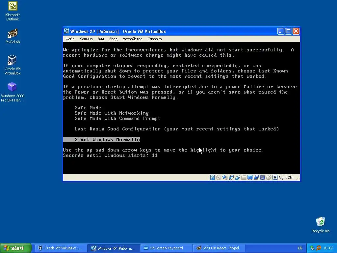337x253 pixels.
Task: Click the recording status icon with overlapping screens
Action: click(x=256, y=178)
